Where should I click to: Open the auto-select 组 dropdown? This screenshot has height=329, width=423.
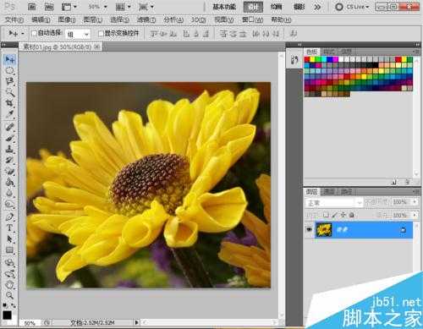click(78, 34)
